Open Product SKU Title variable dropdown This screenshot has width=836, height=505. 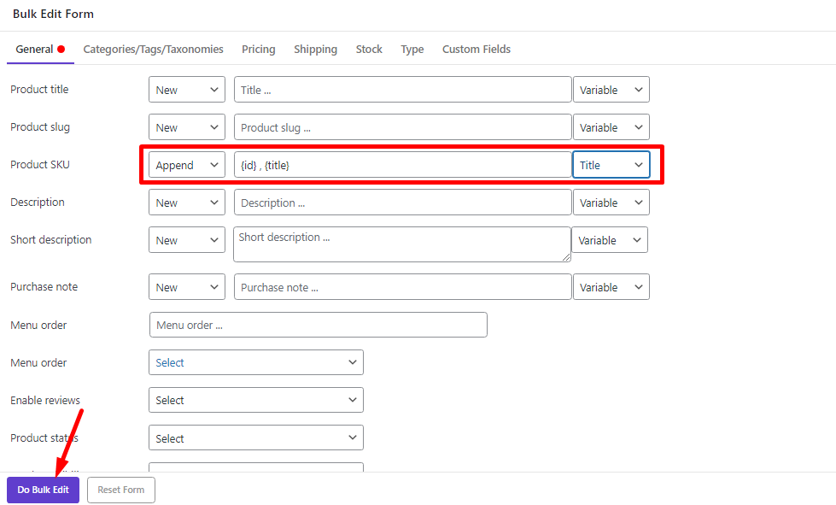[x=611, y=165]
